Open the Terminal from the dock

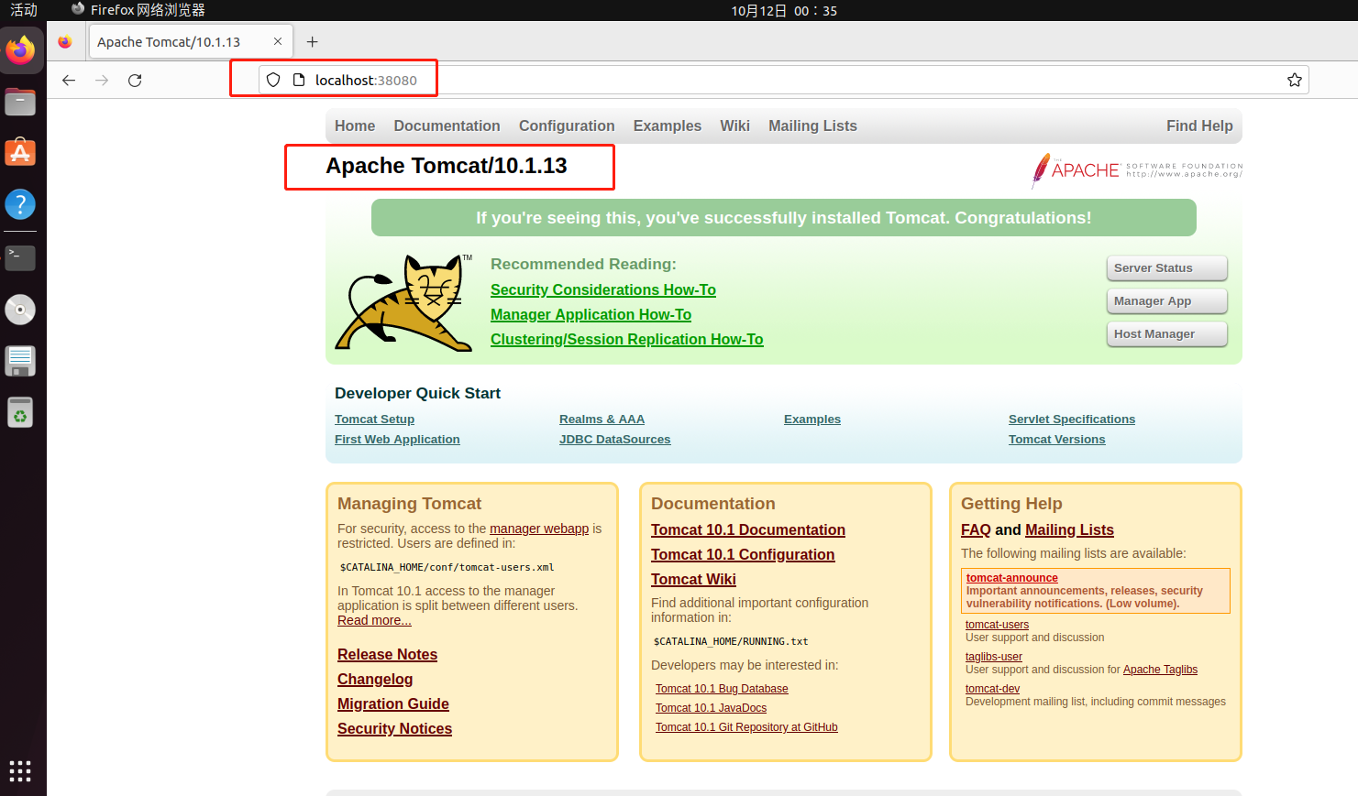[20, 258]
